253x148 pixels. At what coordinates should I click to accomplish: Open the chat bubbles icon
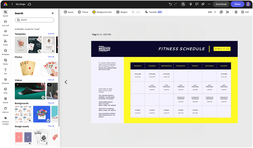(203, 4)
